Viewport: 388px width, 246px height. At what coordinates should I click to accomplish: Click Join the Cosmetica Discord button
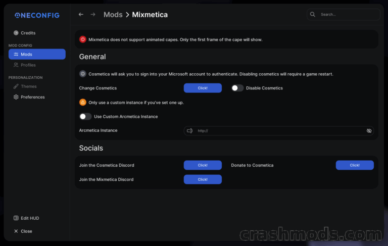(203, 165)
